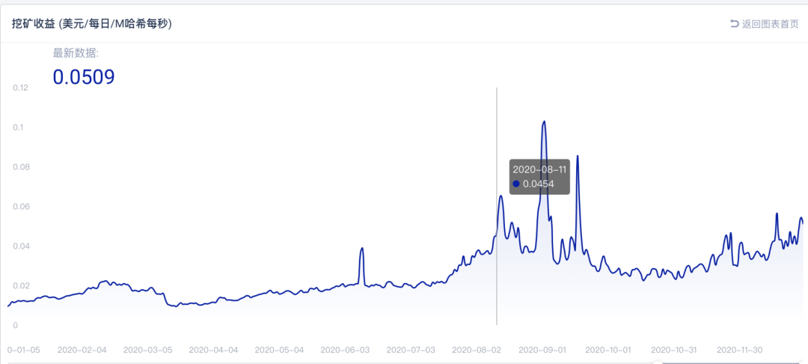Click the blue dot in the tooltip
The height and width of the screenshot is (364, 808).
click(516, 183)
